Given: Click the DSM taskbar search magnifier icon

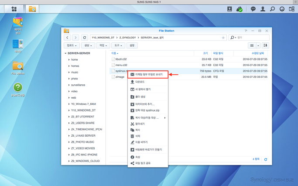Looking at the screenshot, I should click(x=272, y=9).
